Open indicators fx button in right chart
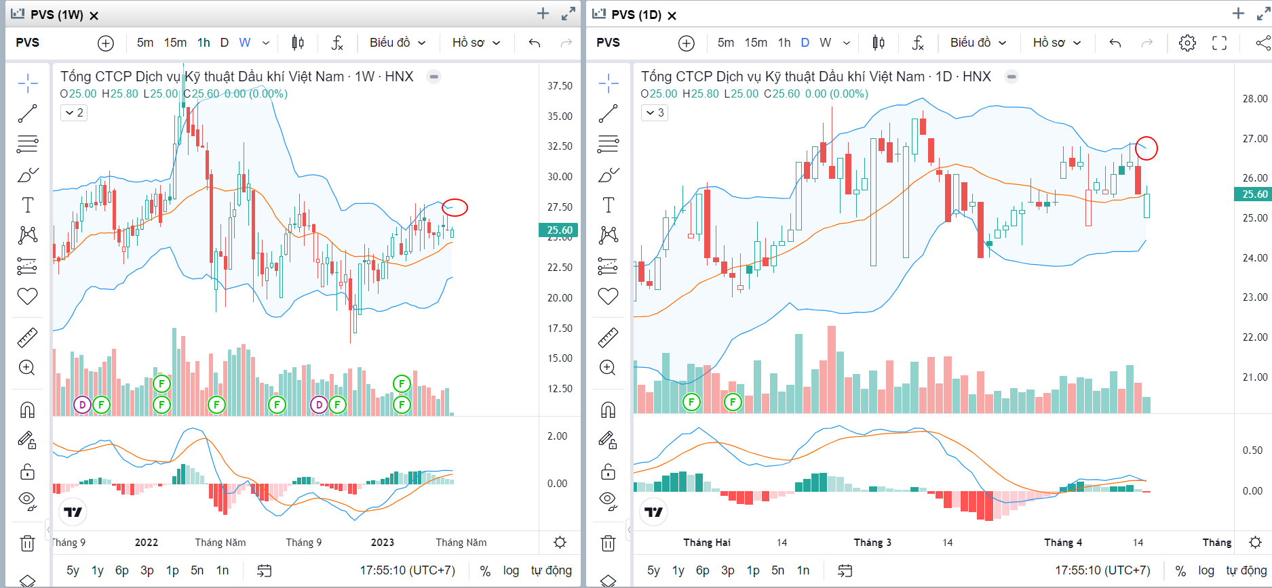1272x588 pixels. [918, 43]
